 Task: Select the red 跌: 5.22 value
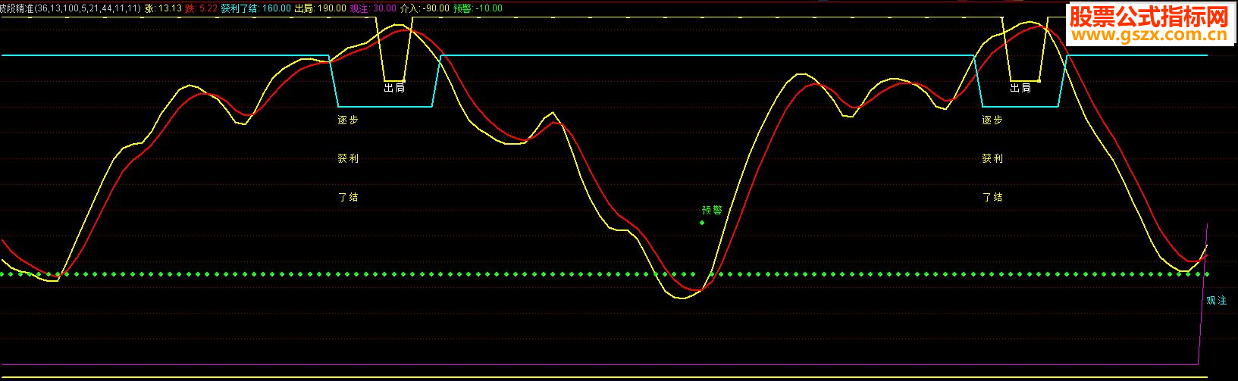coord(201,8)
